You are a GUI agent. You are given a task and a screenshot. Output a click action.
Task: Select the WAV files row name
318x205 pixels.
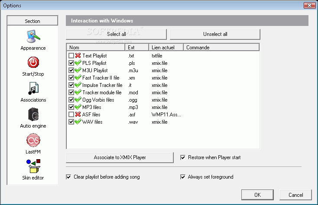[92, 122]
